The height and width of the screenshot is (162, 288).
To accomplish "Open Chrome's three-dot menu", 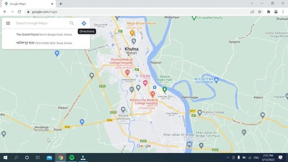I will (283, 12).
